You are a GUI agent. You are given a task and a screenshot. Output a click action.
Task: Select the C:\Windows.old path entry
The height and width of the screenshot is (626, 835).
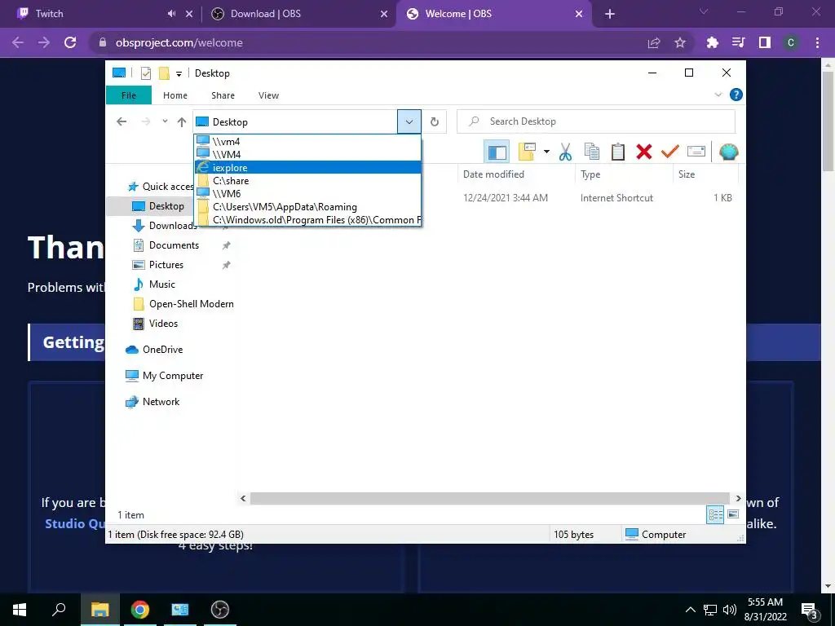(307, 220)
